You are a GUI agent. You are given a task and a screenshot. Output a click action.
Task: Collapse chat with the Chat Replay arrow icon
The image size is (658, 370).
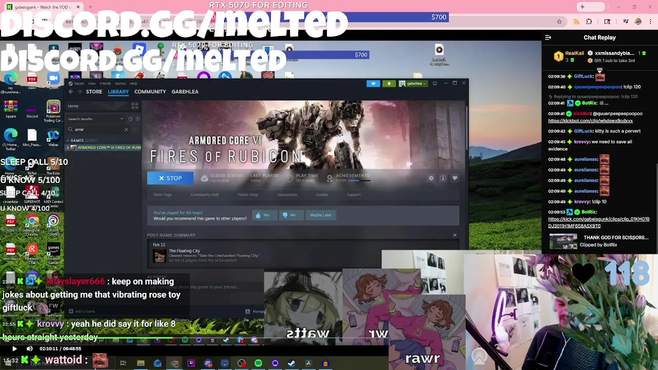coord(548,38)
